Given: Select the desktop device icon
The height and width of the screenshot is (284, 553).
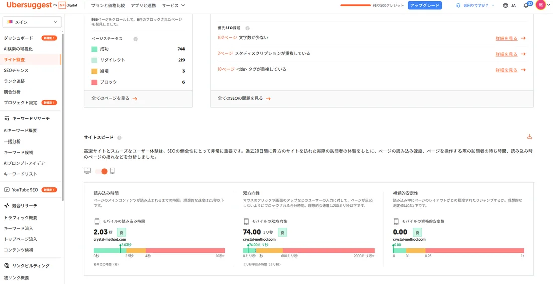Looking at the screenshot, I should tap(87, 171).
